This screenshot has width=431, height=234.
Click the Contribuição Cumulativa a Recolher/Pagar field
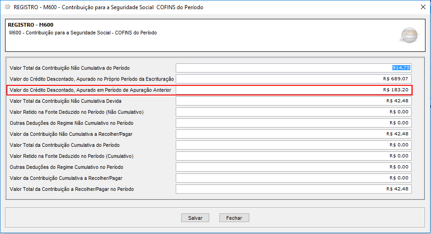pos(293,178)
